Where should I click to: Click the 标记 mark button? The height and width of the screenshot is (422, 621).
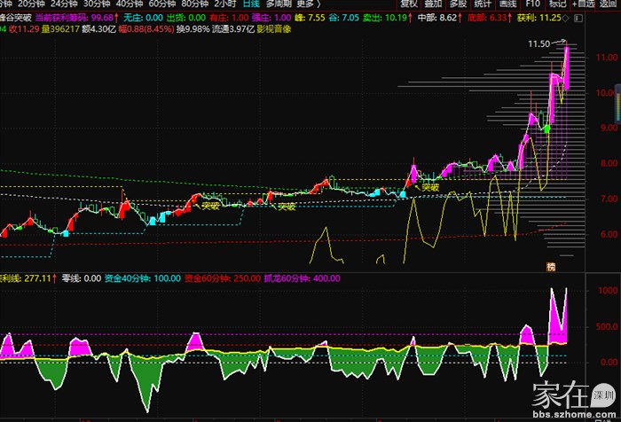click(552, 4)
